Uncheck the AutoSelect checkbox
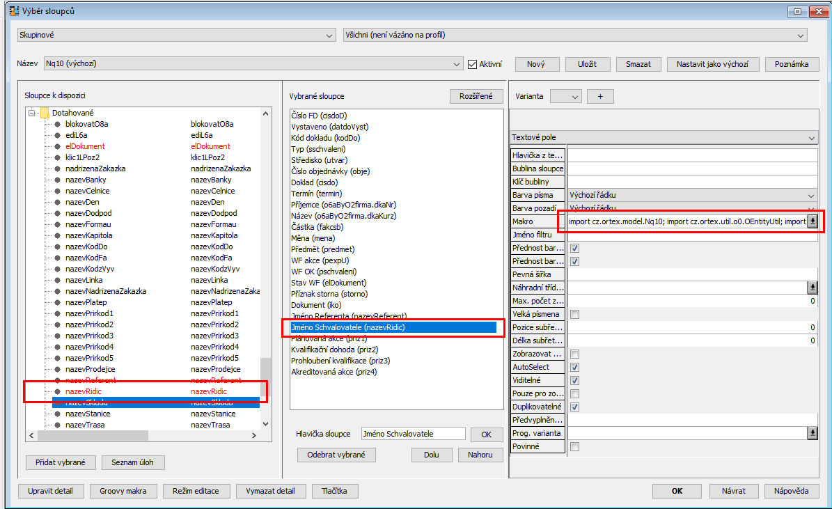832x509 pixels. point(574,367)
